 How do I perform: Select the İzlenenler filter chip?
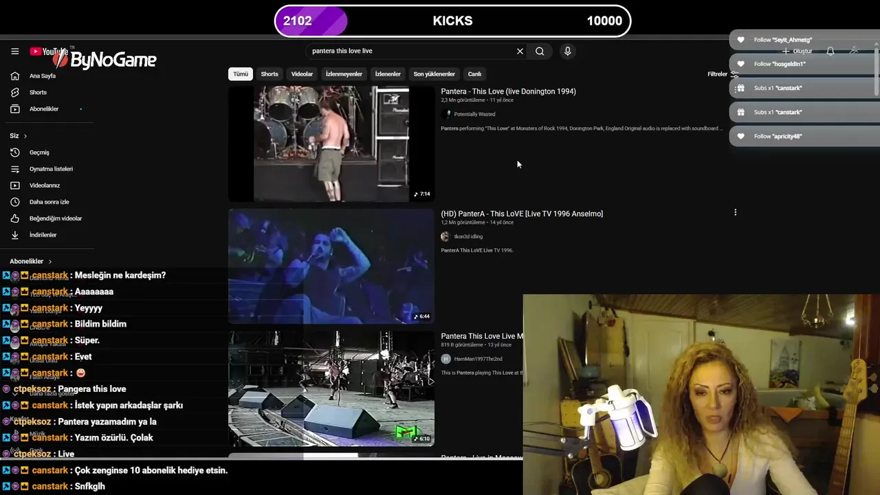388,74
